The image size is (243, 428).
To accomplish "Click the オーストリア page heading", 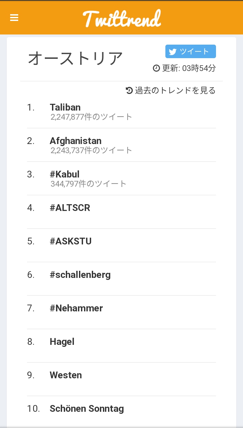I will 75,58.
